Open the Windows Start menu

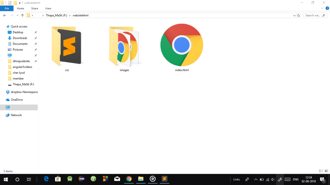[x=6, y=179]
